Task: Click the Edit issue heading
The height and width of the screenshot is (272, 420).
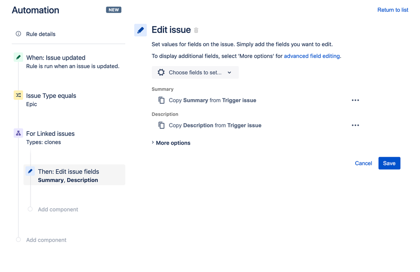Action: point(171,30)
